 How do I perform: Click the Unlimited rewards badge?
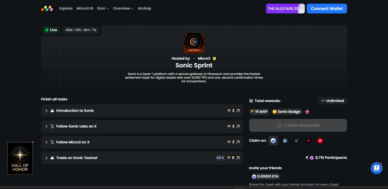(x=332, y=101)
